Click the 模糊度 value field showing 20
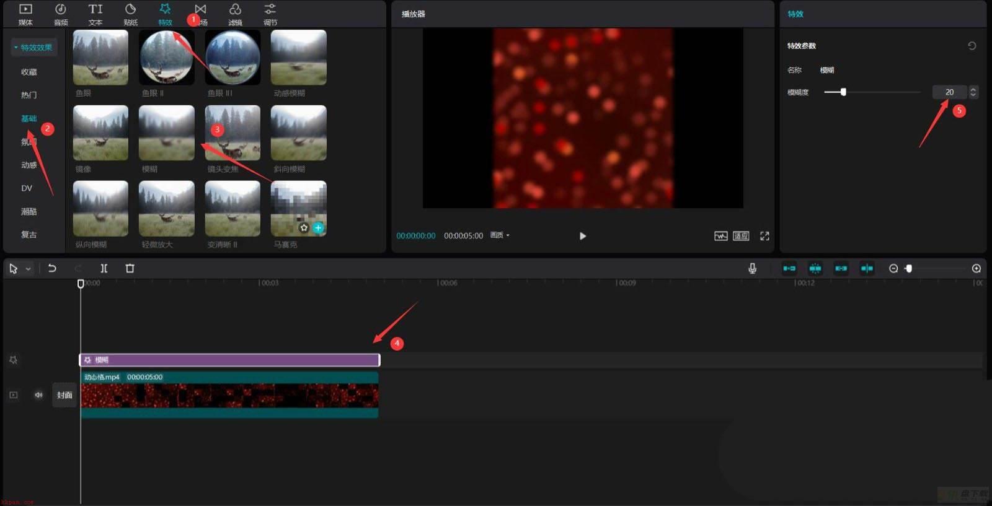992x506 pixels. pos(949,92)
